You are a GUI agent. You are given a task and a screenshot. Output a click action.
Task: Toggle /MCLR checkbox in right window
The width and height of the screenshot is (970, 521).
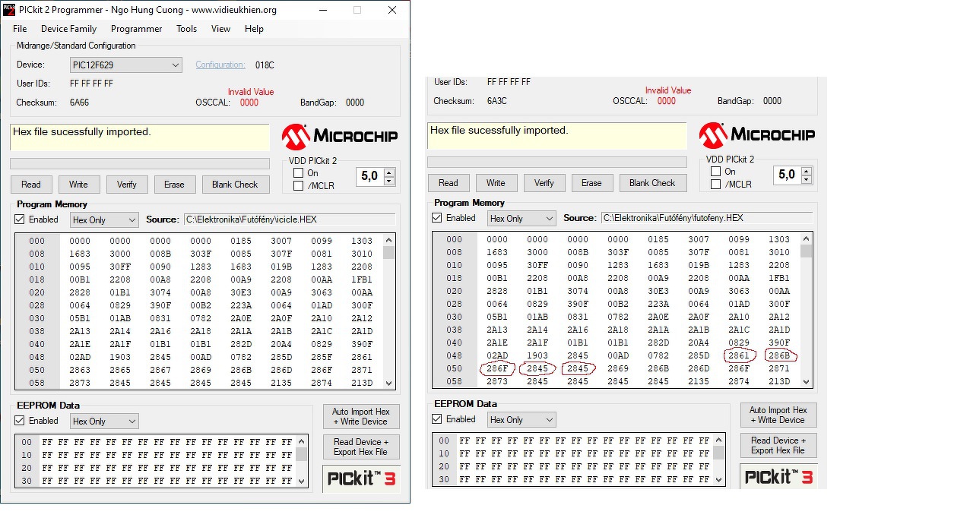coord(715,184)
